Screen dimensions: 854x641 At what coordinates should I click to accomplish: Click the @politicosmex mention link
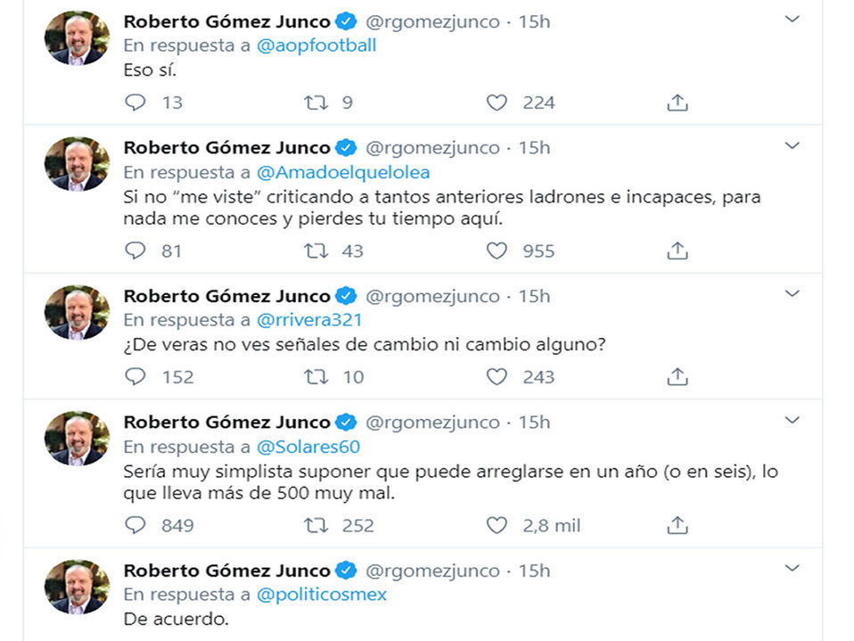[321, 594]
